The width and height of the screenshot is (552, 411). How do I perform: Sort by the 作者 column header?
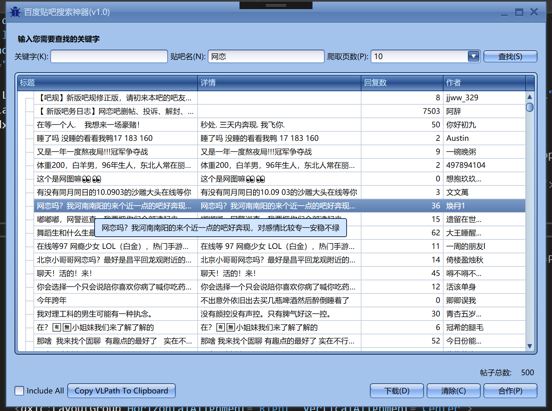[x=484, y=83]
